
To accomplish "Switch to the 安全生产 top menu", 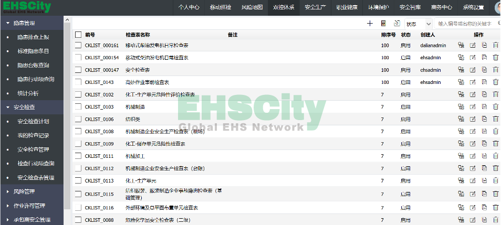I will (x=316, y=7).
